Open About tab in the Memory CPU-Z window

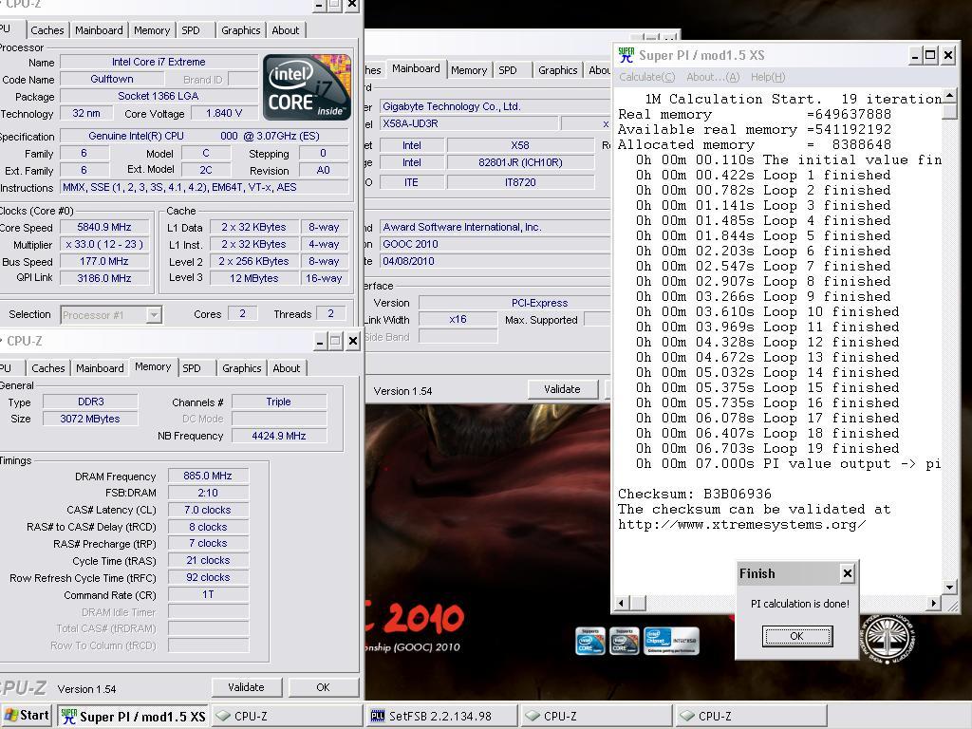[x=286, y=368]
